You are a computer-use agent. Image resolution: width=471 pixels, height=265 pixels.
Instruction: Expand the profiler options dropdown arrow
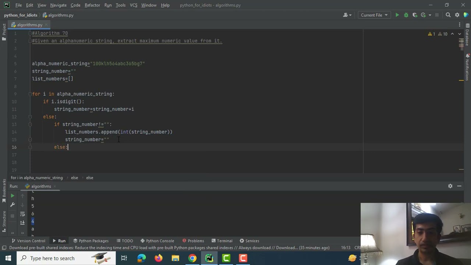[429, 15]
